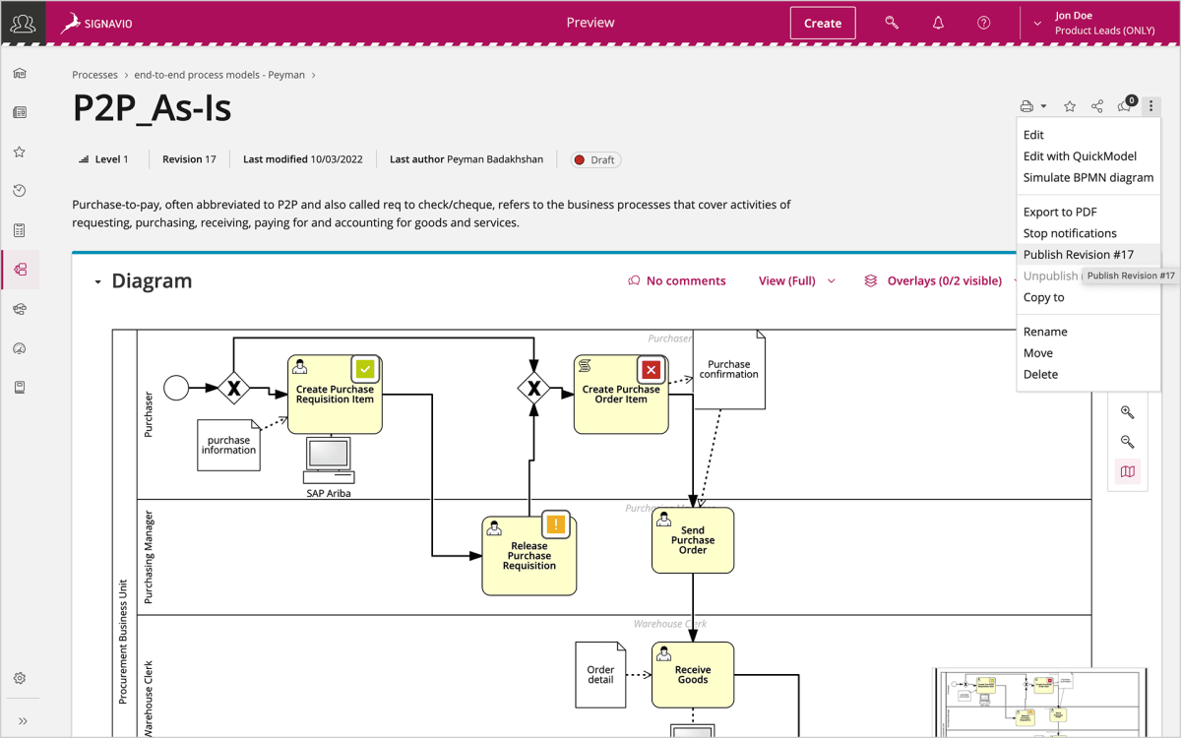1181x738 pixels.
Task: Click the Create button
Action: click(x=822, y=23)
